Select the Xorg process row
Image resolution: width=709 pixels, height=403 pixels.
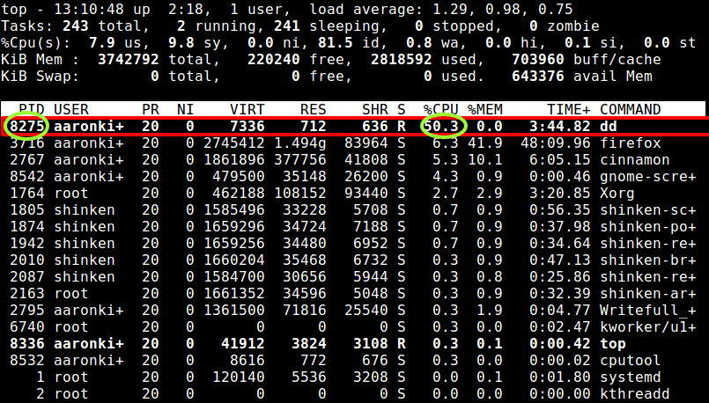point(354,194)
